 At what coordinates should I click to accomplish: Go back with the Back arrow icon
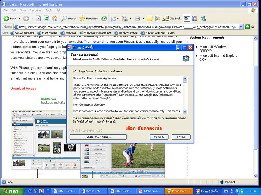click(x=6, y=19)
